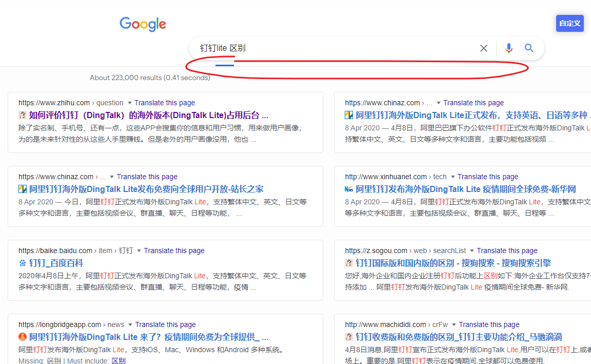Click the Zhihu favicon on the first result
The width and height of the screenshot is (591, 364).
23,115
